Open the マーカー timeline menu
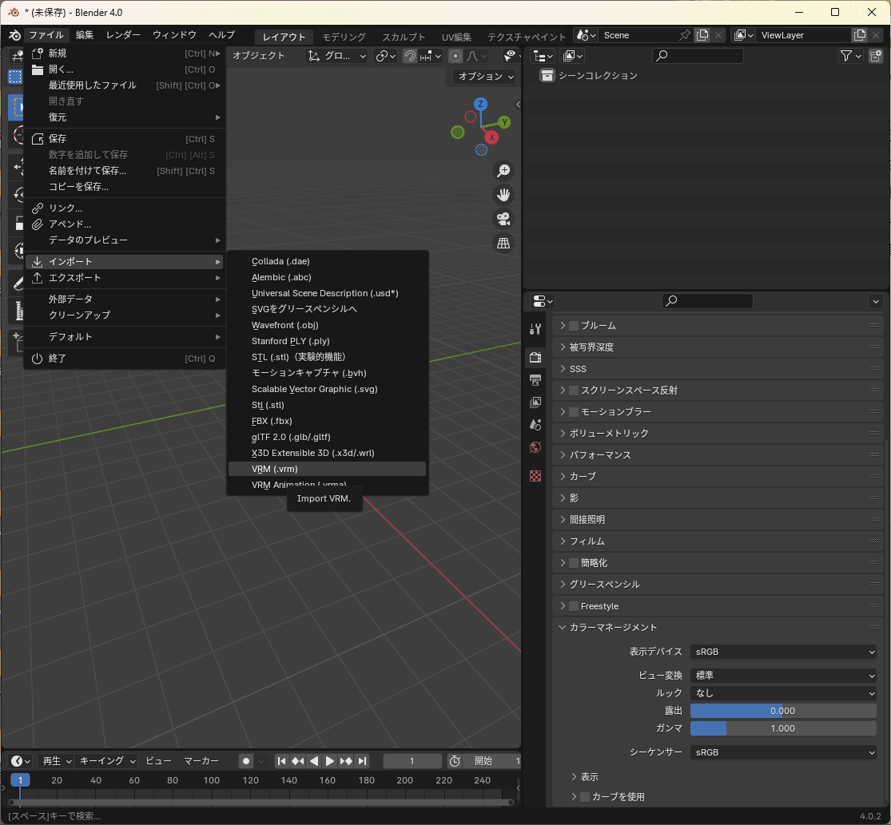 tap(201, 761)
